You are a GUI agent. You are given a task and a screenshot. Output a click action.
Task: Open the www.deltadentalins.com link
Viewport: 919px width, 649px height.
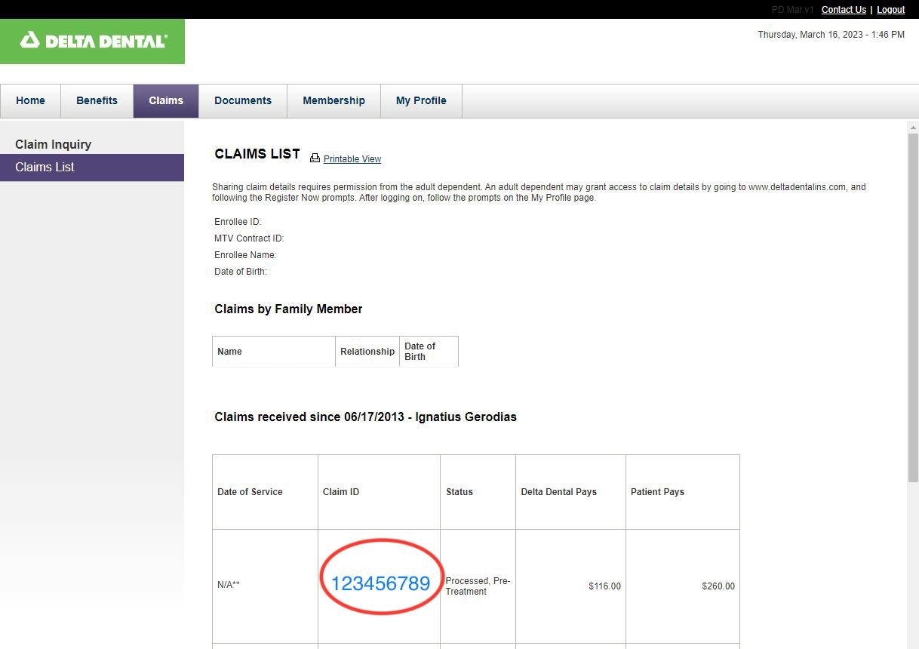(x=802, y=186)
